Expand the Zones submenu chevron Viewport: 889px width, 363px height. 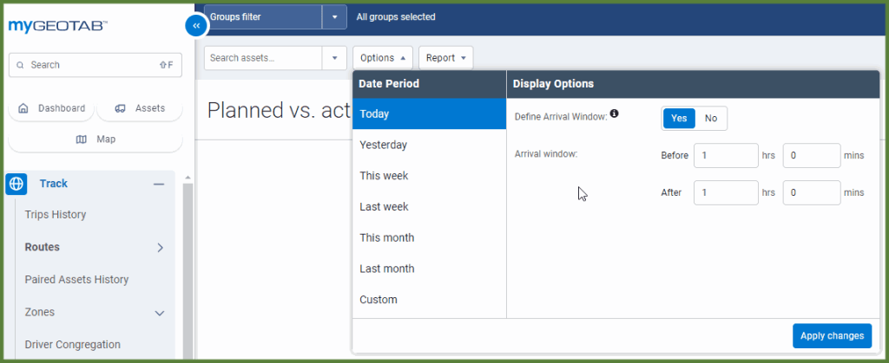click(x=160, y=313)
